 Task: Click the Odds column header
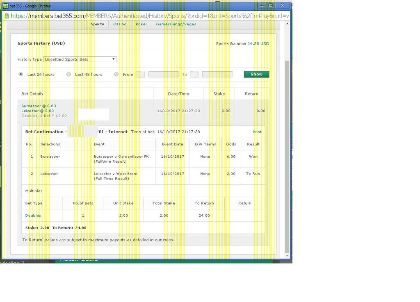tap(231, 144)
